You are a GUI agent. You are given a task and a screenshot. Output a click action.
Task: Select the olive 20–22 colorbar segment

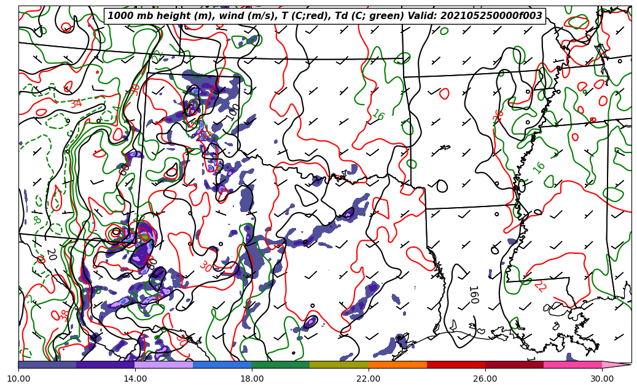(338, 364)
